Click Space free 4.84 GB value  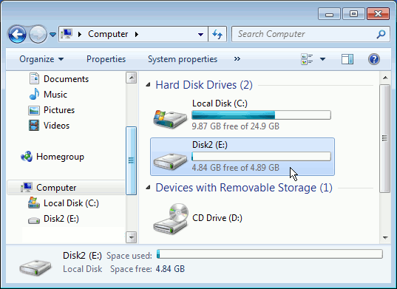[x=170, y=269]
